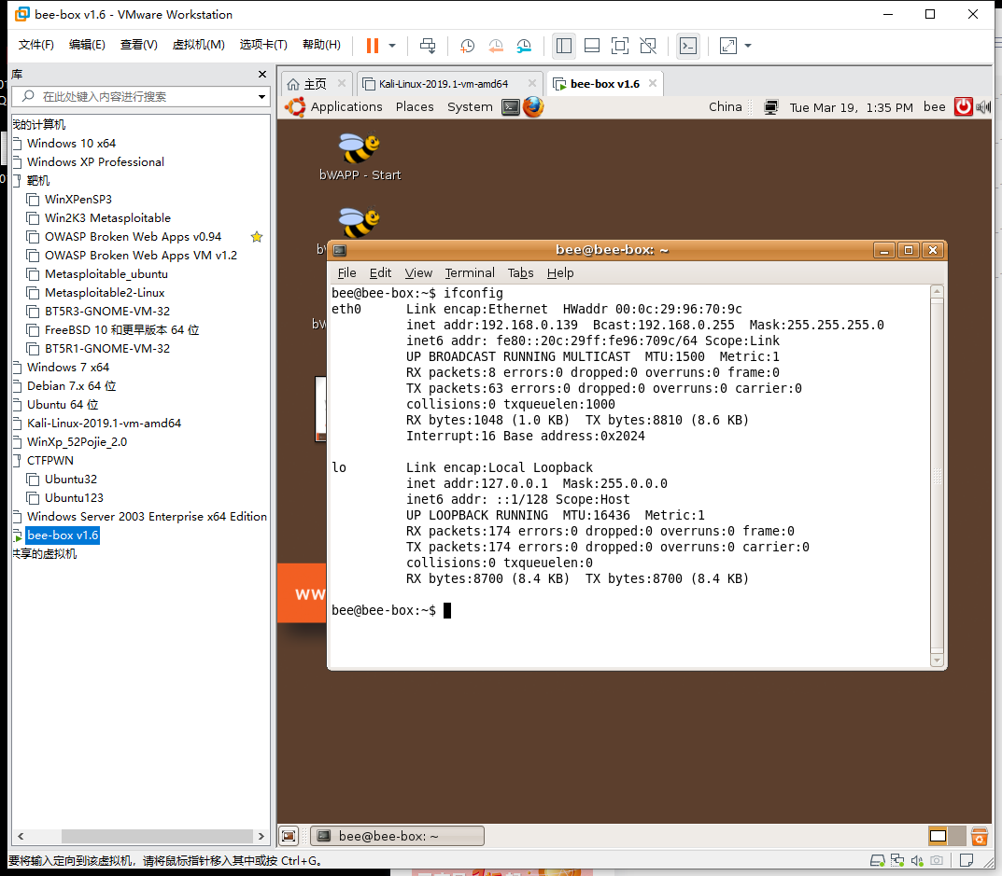
Task: Take a snapshot with the clock-plus icon
Action: pos(467,46)
